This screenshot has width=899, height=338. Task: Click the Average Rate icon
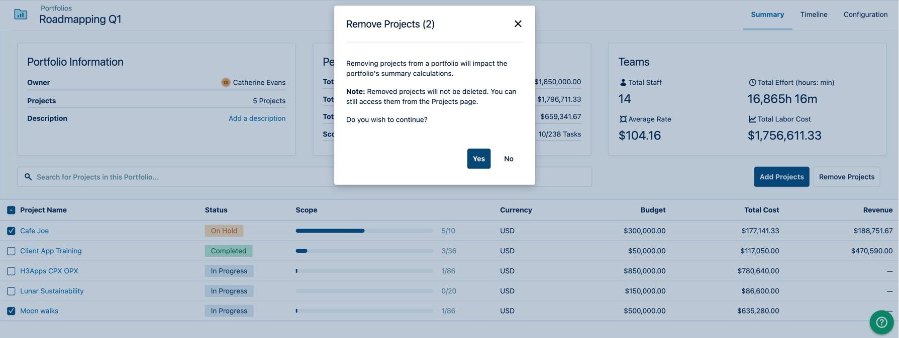[623, 119]
